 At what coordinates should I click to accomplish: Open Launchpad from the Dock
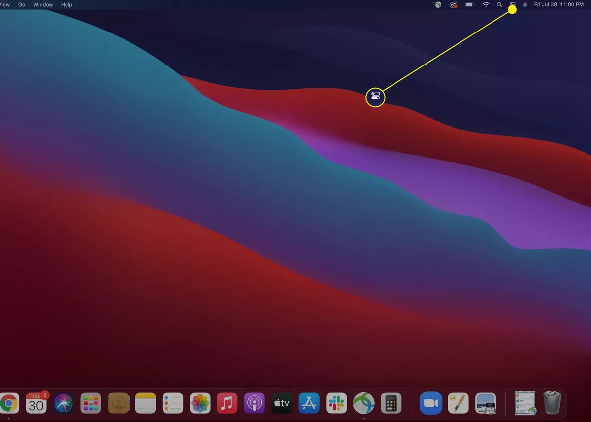point(91,403)
